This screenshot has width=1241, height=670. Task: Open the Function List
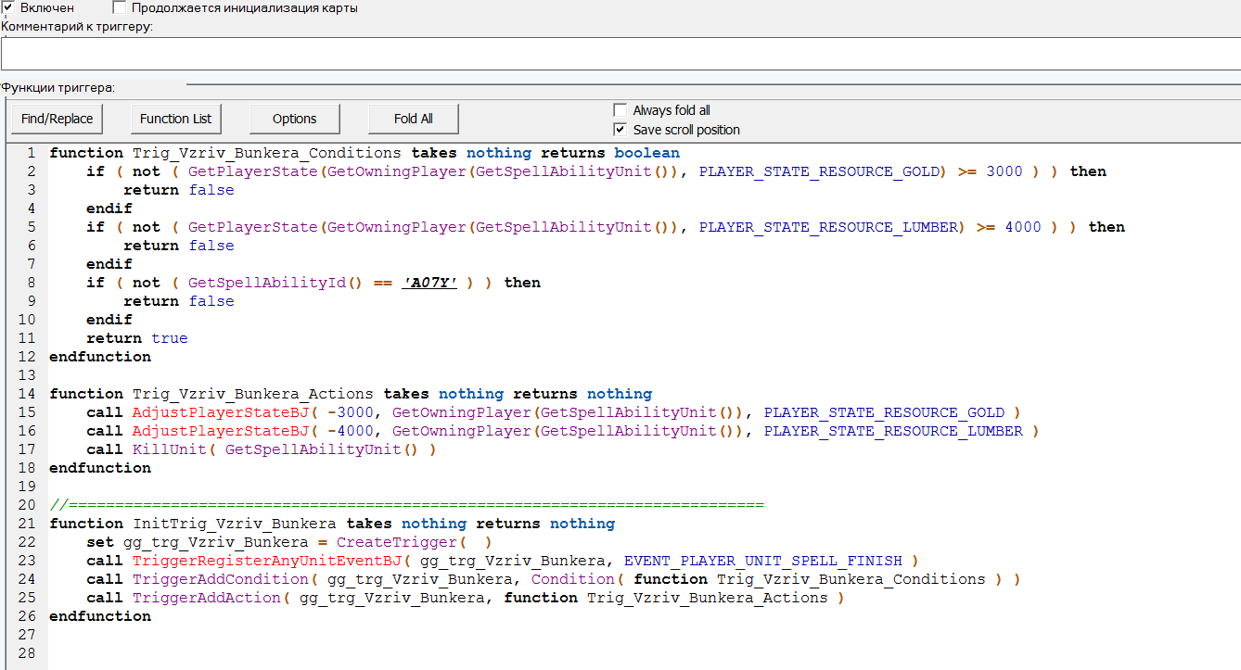point(175,119)
